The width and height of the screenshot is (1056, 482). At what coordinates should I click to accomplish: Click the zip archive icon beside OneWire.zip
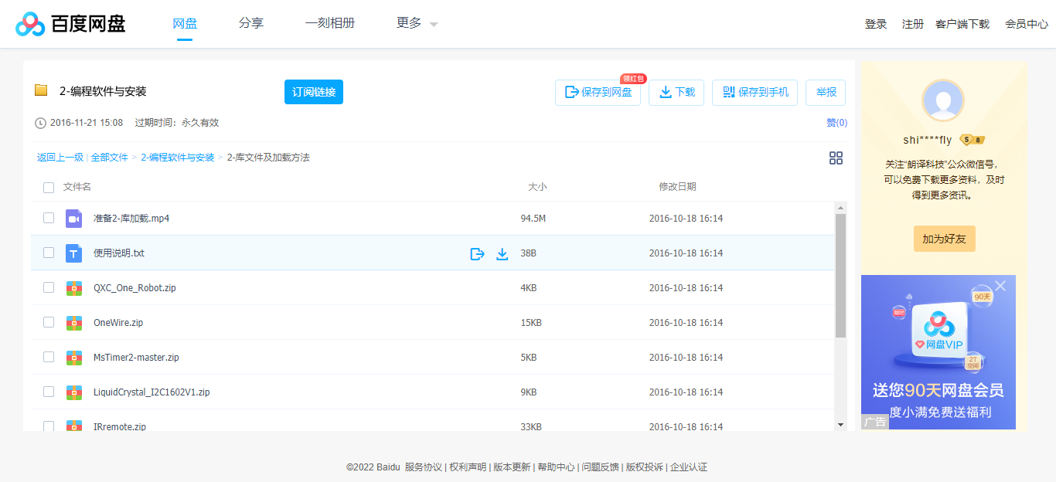point(73,322)
